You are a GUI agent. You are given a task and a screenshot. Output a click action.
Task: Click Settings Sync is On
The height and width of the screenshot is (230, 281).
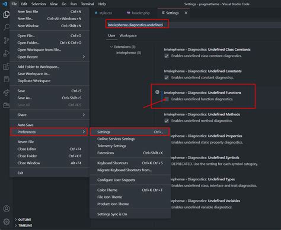pyautogui.click(x=130, y=214)
